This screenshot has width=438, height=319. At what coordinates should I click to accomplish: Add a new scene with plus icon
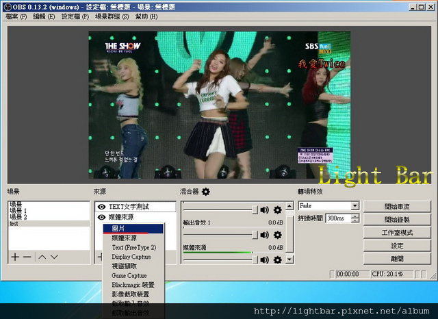15,257
